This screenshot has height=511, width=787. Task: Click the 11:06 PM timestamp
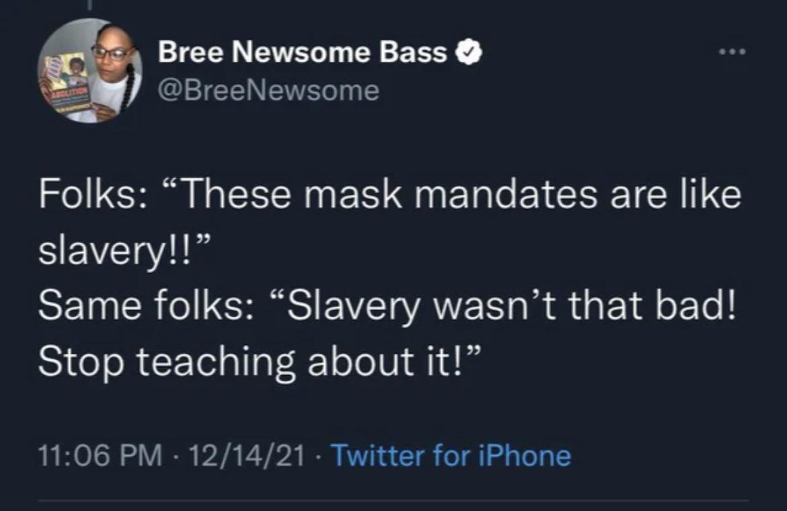click(x=101, y=455)
